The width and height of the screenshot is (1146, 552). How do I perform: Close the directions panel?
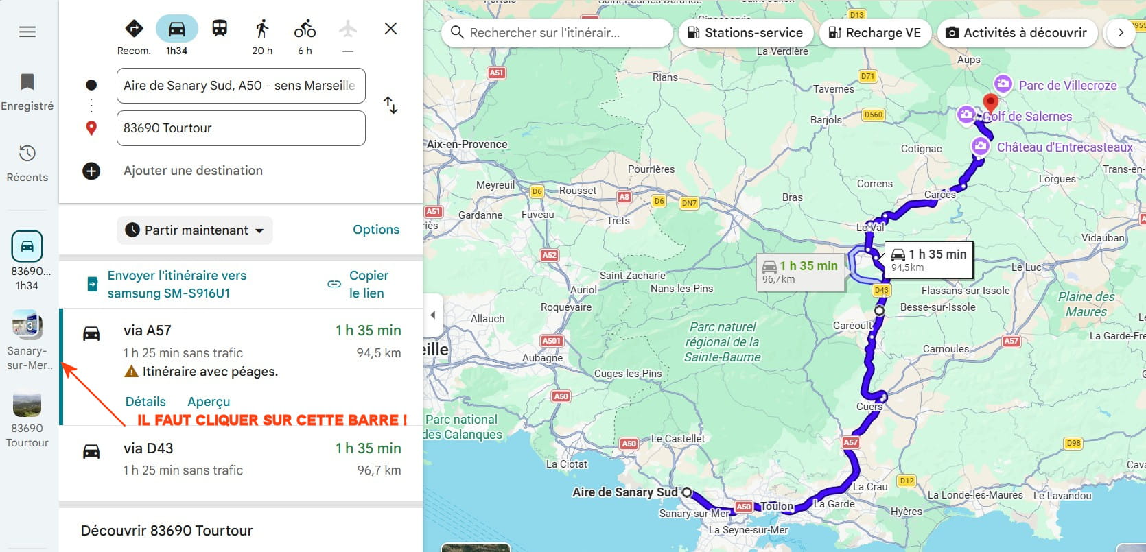point(390,29)
